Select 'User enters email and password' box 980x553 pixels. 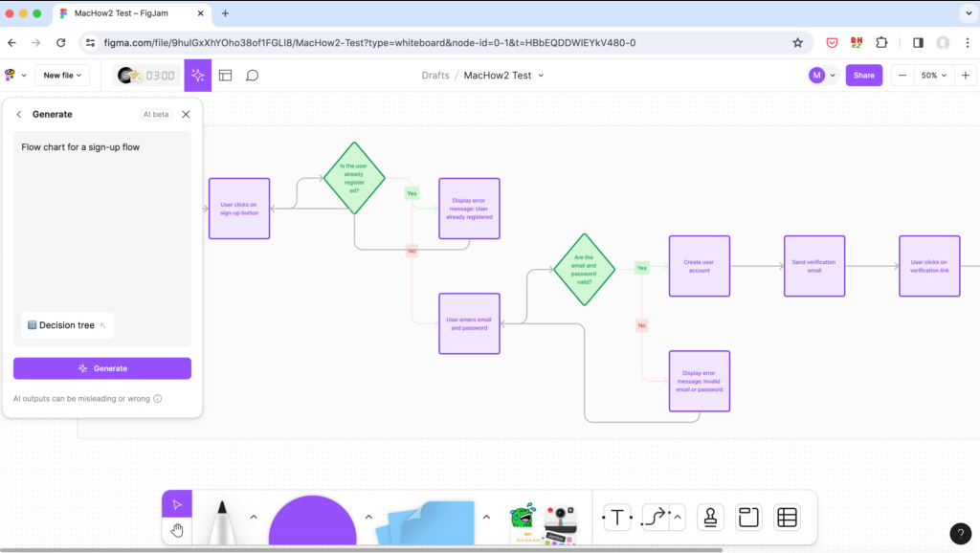[x=469, y=323]
